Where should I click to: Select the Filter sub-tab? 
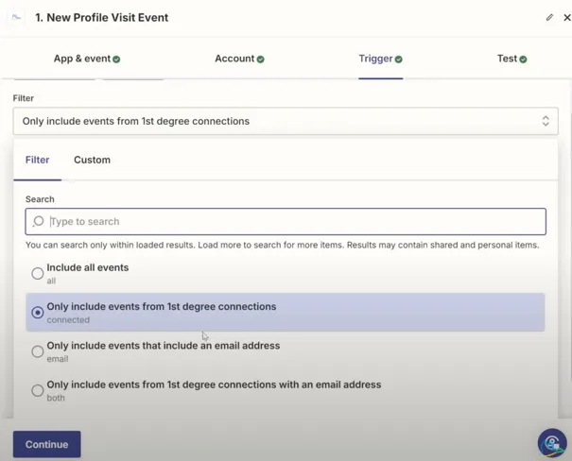click(37, 160)
